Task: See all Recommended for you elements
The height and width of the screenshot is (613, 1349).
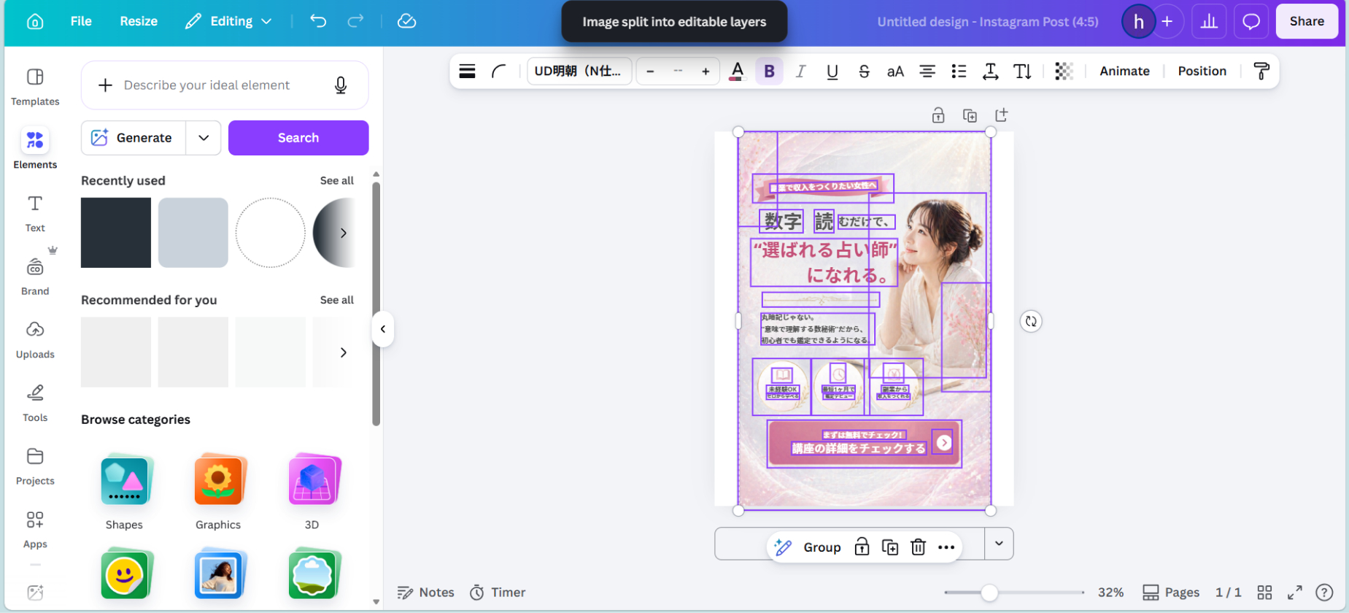Action: coord(336,300)
